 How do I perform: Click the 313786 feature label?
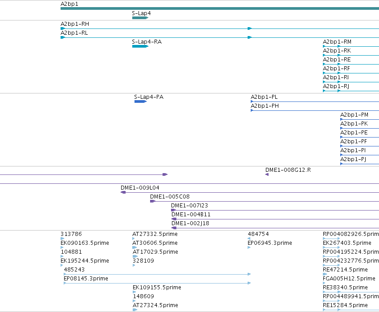click(71, 234)
